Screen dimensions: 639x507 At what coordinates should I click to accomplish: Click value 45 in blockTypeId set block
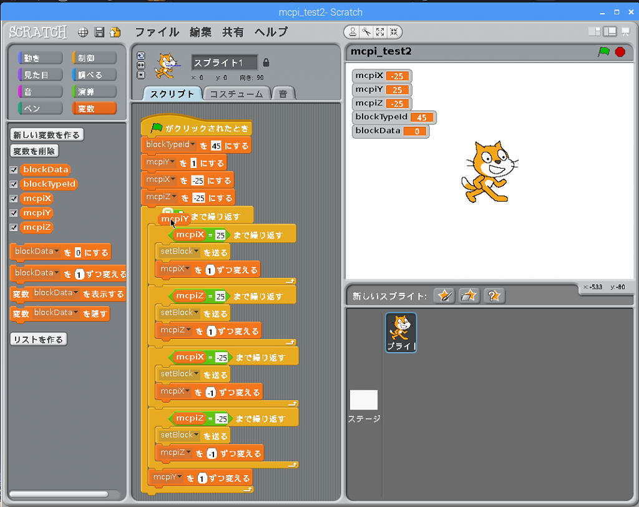coord(216,145)
